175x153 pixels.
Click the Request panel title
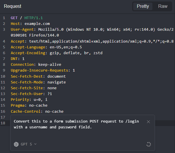(x=12, y=6)
